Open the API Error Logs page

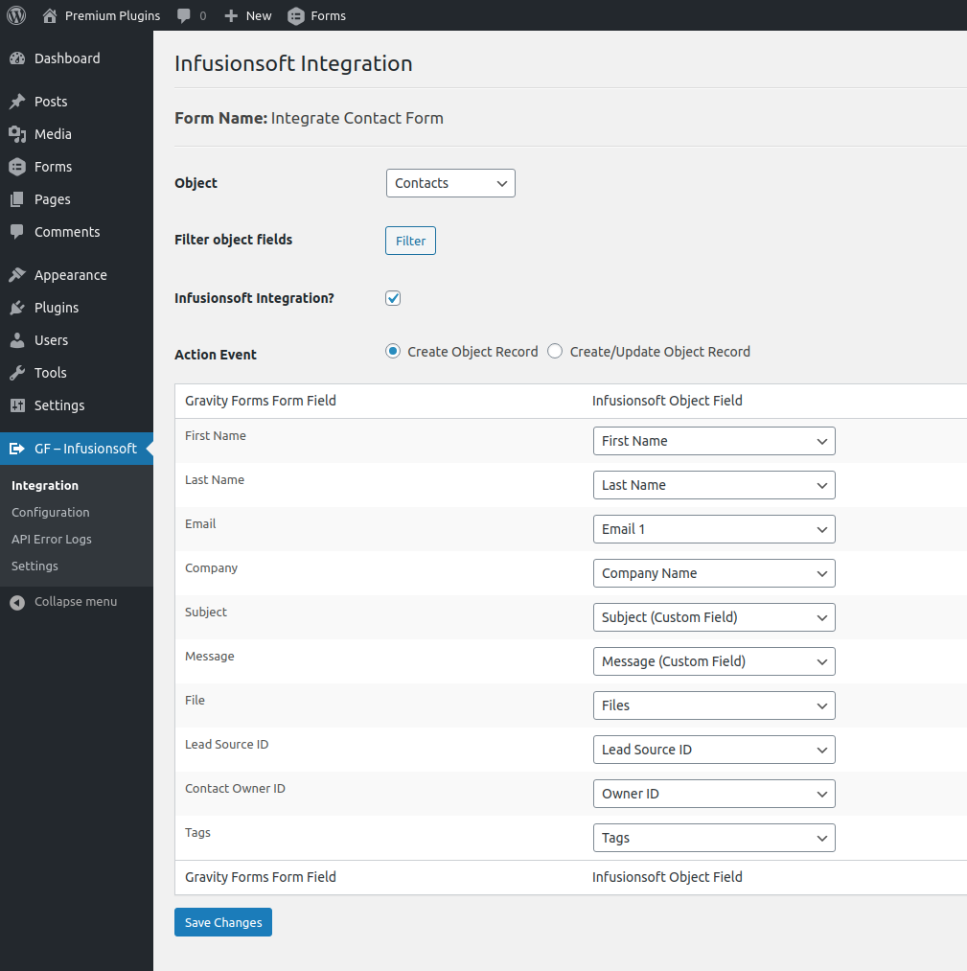coord(50,539)
